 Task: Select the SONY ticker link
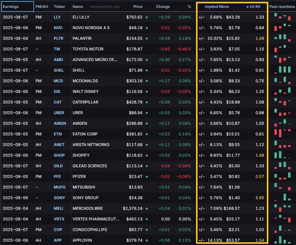pos(59,198)
